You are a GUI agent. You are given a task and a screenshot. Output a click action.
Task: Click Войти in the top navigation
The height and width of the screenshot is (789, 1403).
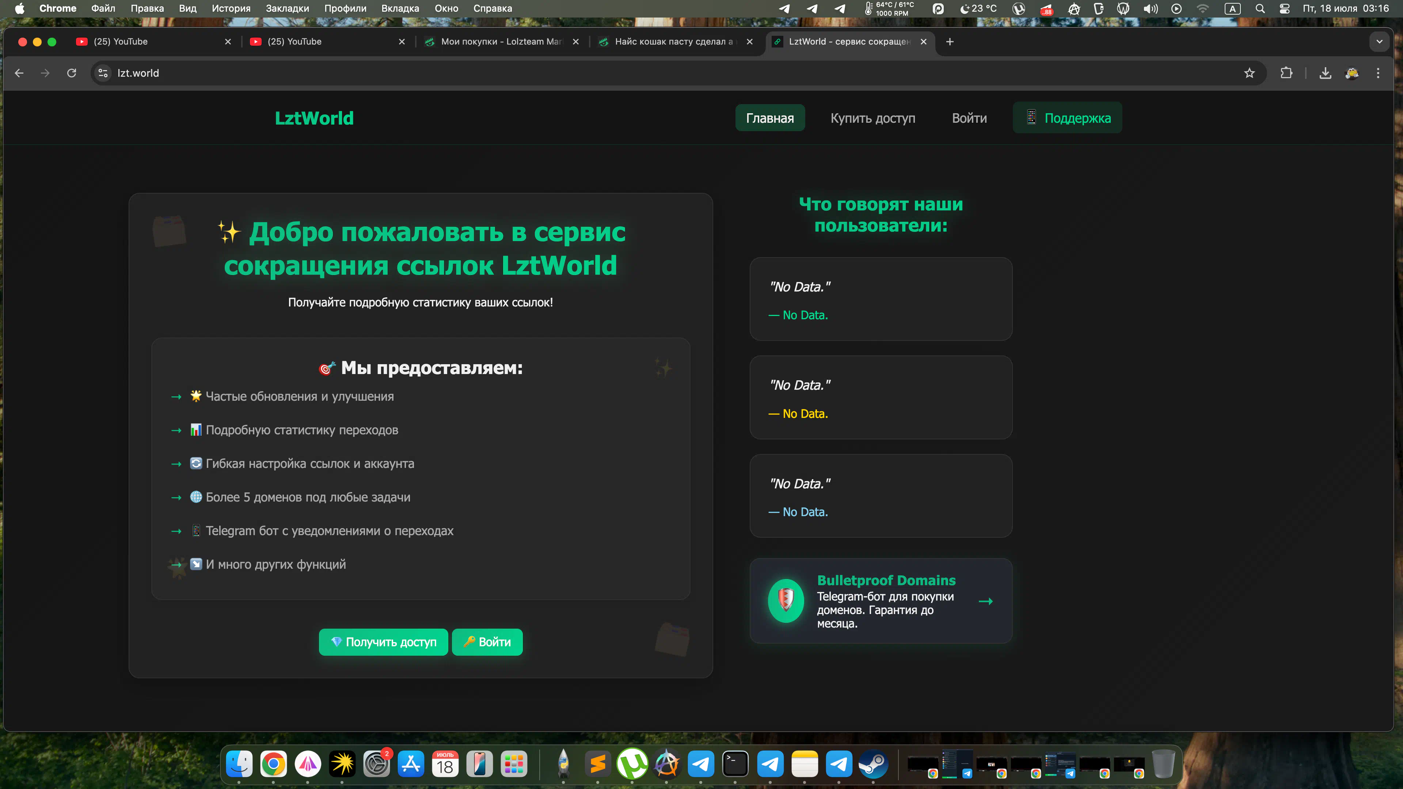coord(969,118)
